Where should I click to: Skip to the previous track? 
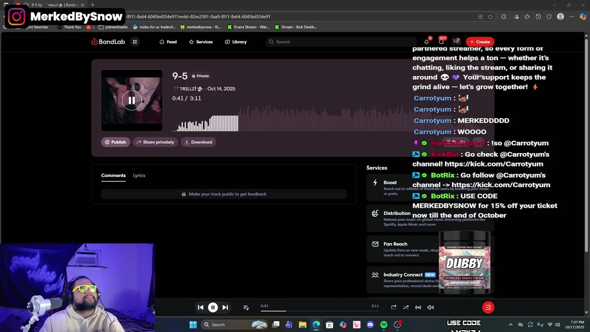pyautogui.click(x=201, y=308)
